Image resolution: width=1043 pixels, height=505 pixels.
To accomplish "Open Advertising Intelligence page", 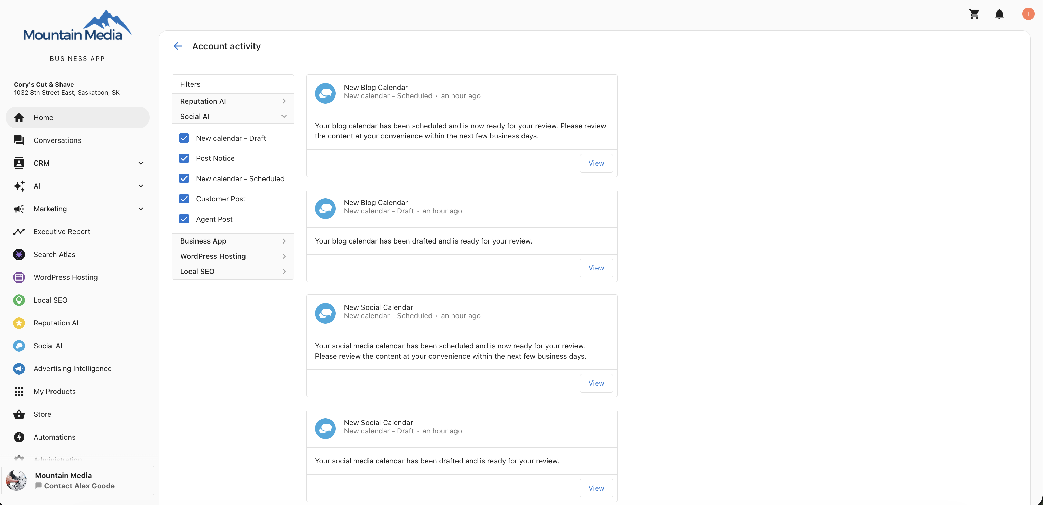I will point(77,368).
